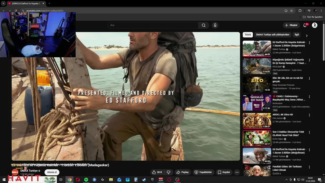Screen dimensions: 325x183
Task: Open Chrome extensions puzzle icon
Action: (300, 11)
